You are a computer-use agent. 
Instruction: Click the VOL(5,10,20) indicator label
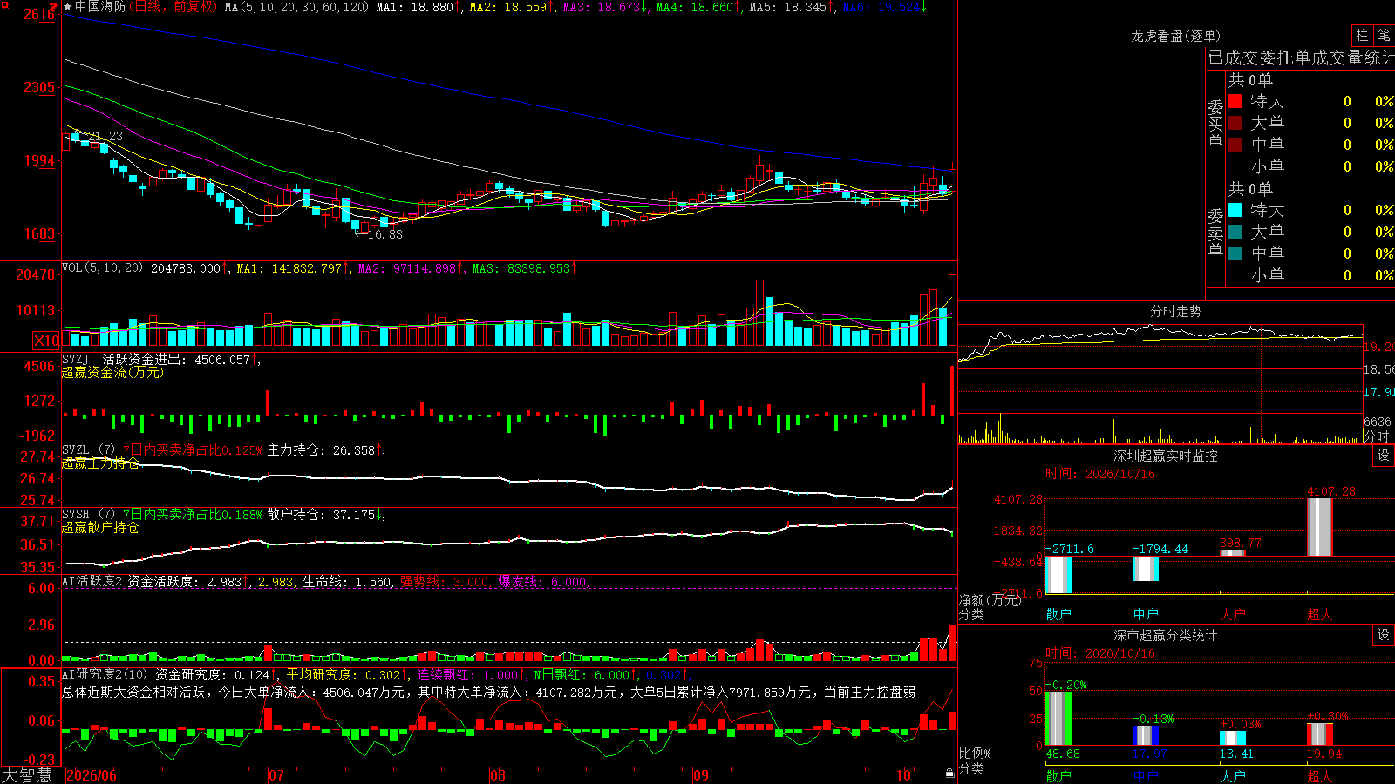(x=102, y=268)
